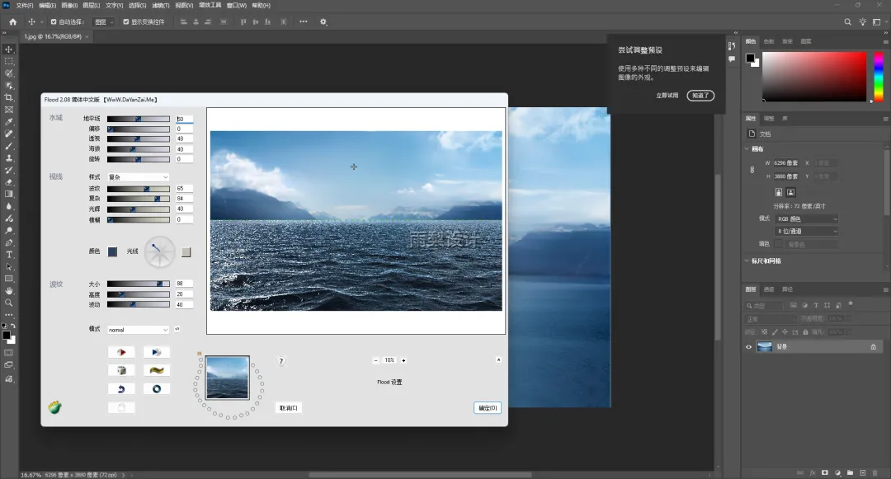Open the RGB 颜色 mode dropdown

[x=806, y=219]
